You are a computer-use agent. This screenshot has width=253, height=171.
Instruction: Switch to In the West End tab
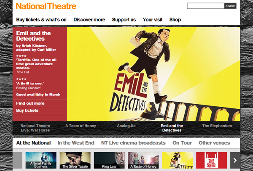pos(76,143)
